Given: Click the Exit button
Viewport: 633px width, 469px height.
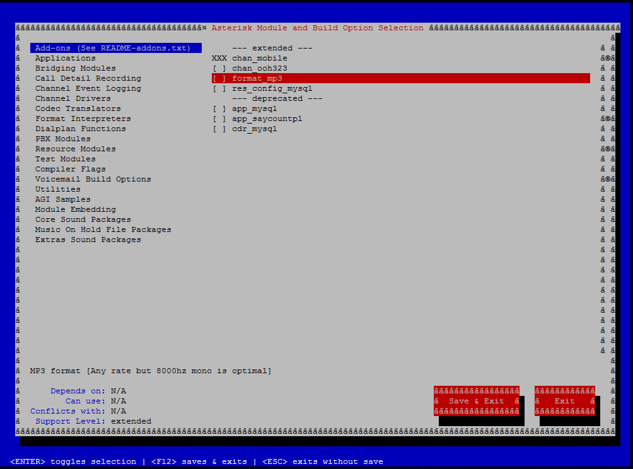Looking at the screenshot, I should coord(564,401).
